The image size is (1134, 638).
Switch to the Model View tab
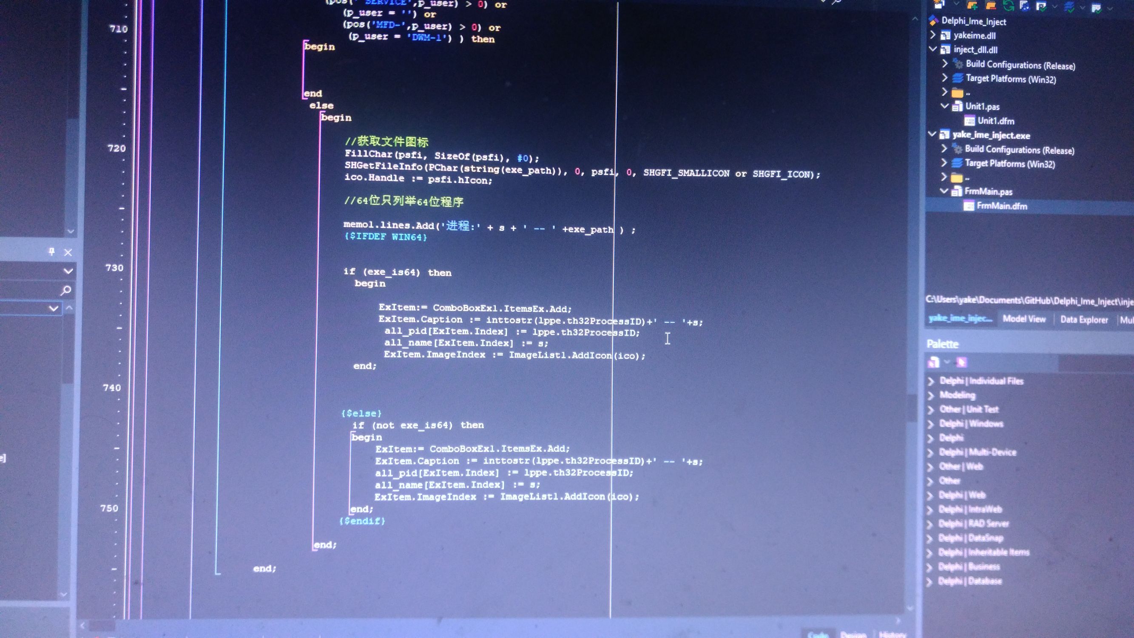[x=1023, y=319]
